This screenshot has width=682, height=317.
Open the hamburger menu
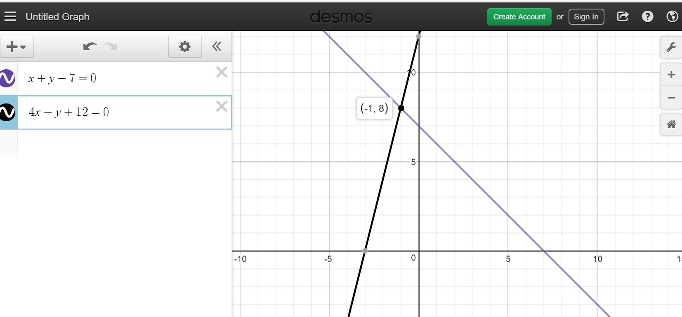click(10, 16)
